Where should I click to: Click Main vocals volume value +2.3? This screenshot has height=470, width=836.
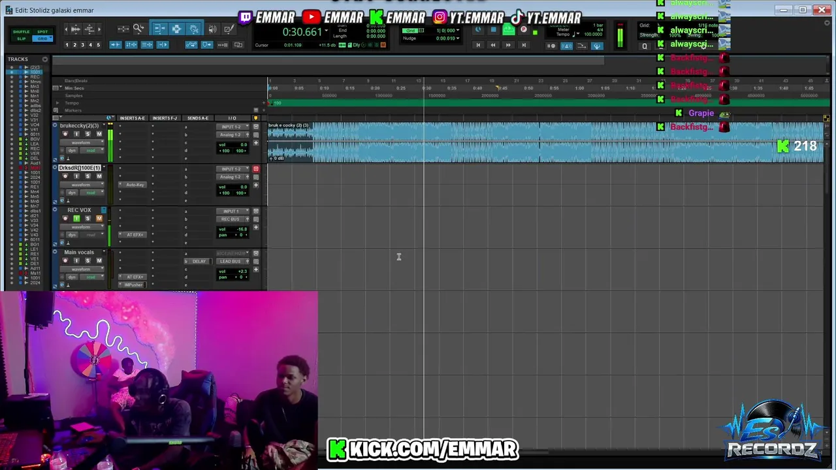click(242, 271)
